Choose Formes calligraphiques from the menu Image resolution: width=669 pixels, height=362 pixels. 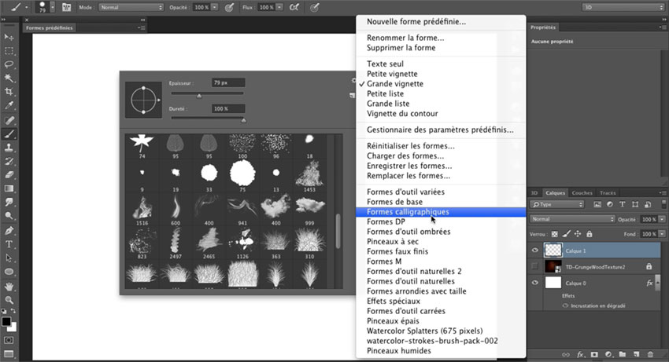[407, 212]
